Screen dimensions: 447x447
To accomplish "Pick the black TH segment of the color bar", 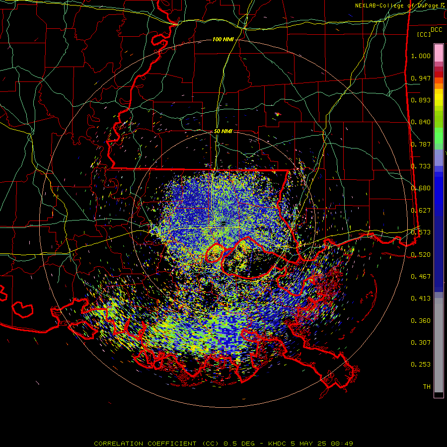I will click(x=439, y=394).
